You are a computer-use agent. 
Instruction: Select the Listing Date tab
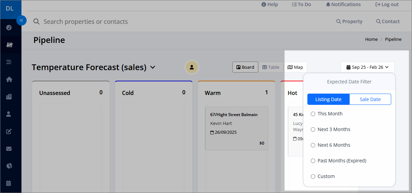pos(329,99)
